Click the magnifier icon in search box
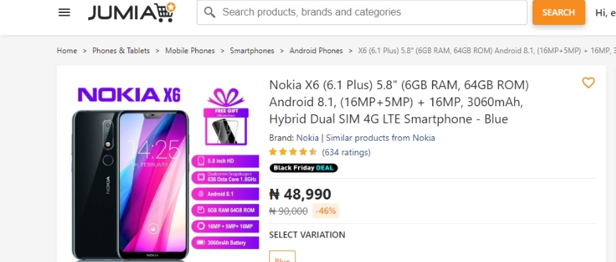The width and height of the screenshot is (616, 262). (x=210, y=13)
